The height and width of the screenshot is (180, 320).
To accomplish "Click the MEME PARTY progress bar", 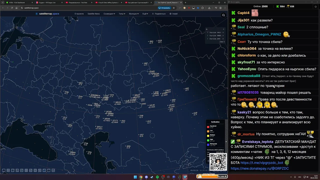I will coord(212,176).
